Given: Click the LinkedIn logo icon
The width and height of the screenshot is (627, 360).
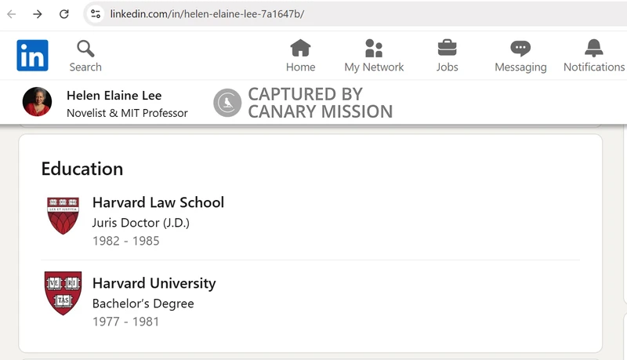Looking at the screenshot, I should pos(32,56).
